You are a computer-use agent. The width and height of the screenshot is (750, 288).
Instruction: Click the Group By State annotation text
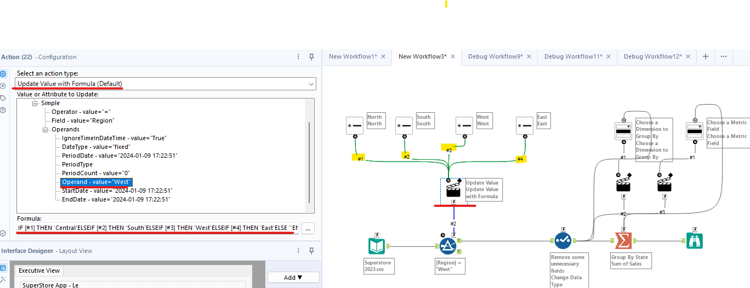(630, 257)
